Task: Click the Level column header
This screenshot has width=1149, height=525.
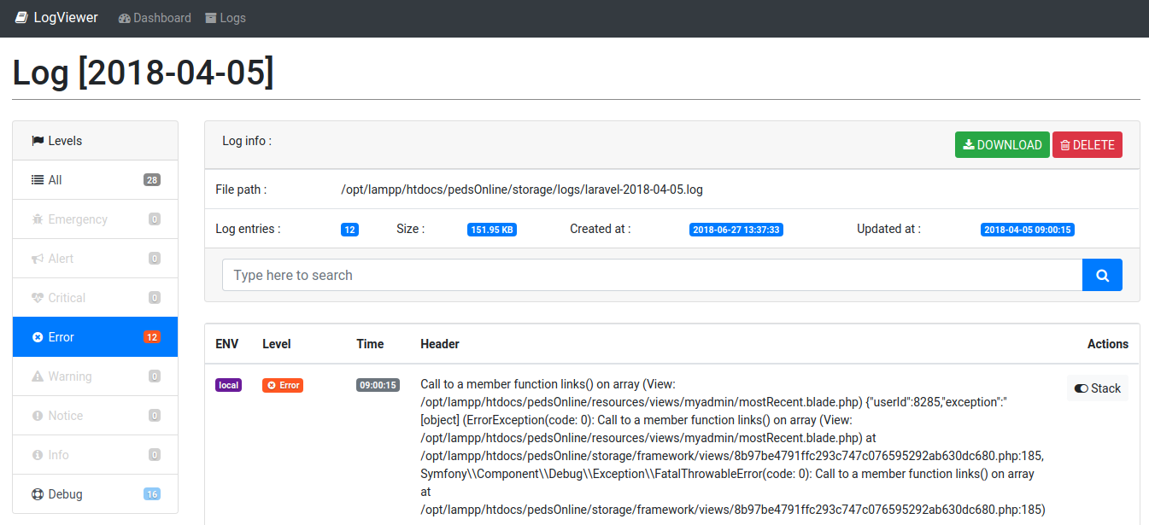Action: (x=277, y=344)
